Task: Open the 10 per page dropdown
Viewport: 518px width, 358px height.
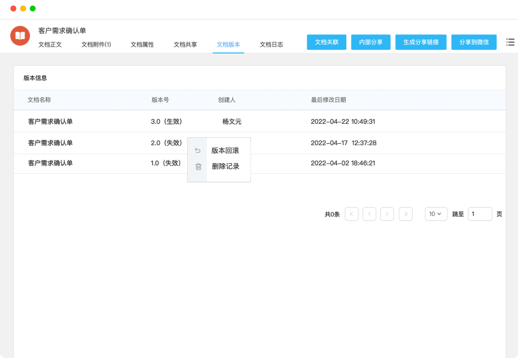Action: click(x=436, y=214)
